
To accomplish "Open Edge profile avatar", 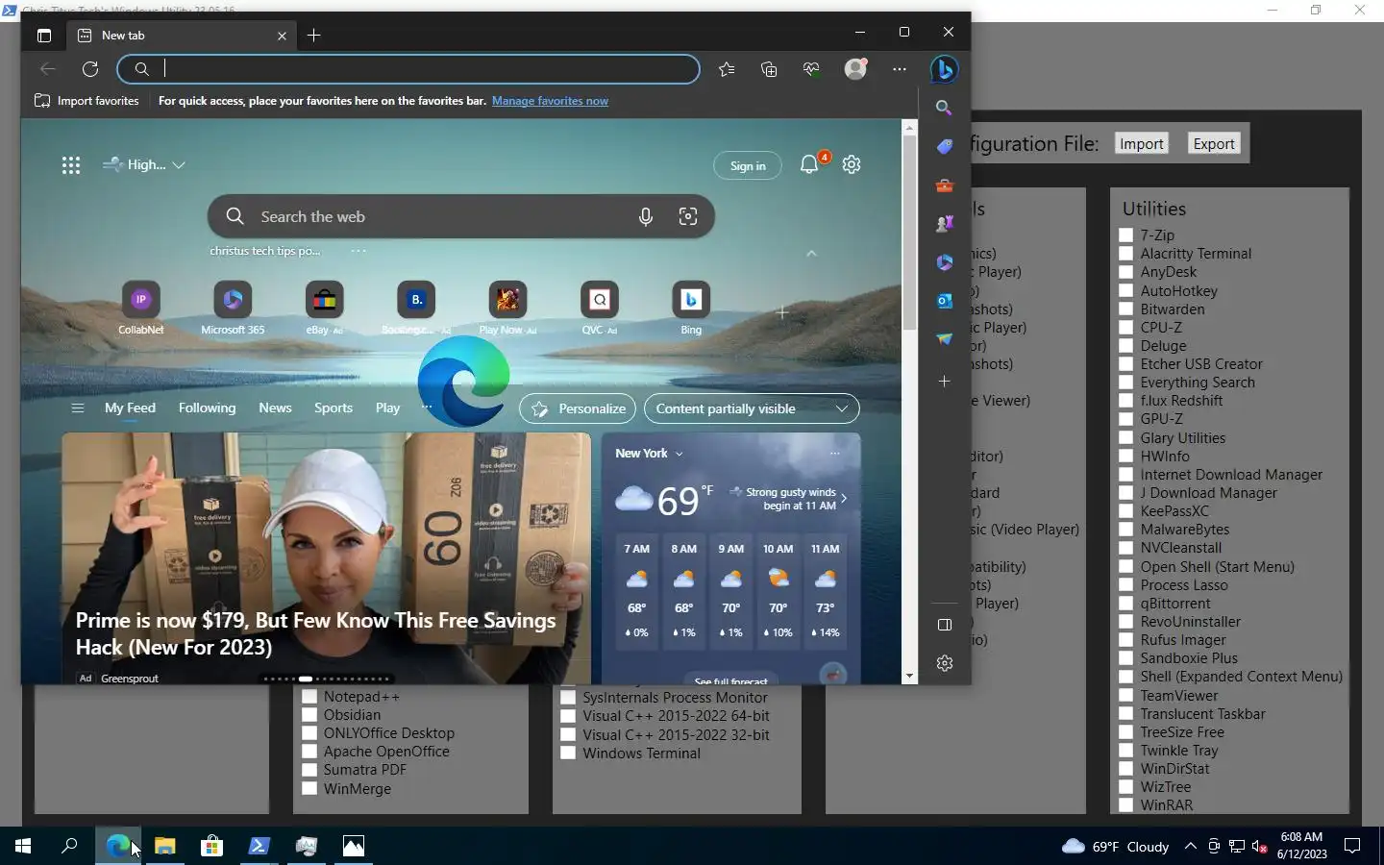I will (x=855, y=69).
